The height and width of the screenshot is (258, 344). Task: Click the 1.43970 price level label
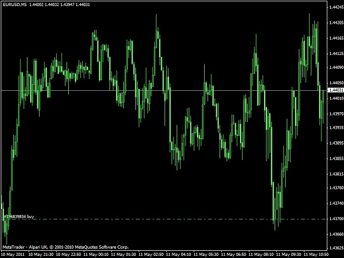(336, 114)
